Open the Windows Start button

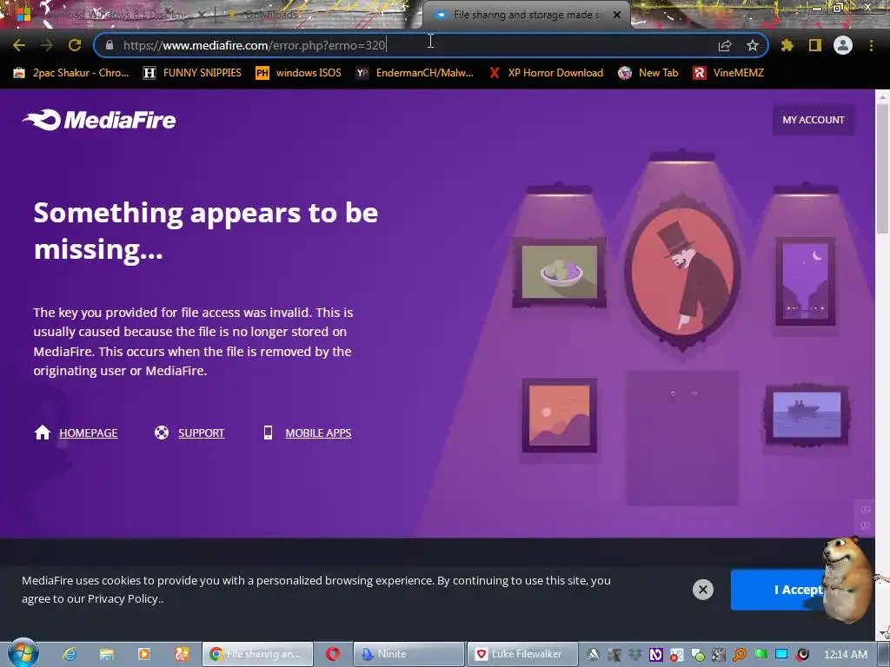click(22, 654)
